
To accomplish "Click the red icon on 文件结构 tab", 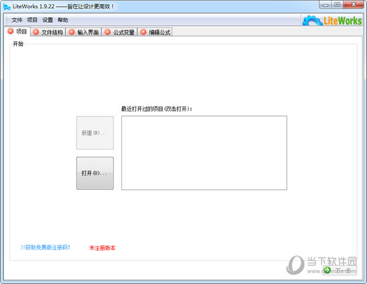I will point(36,32).
